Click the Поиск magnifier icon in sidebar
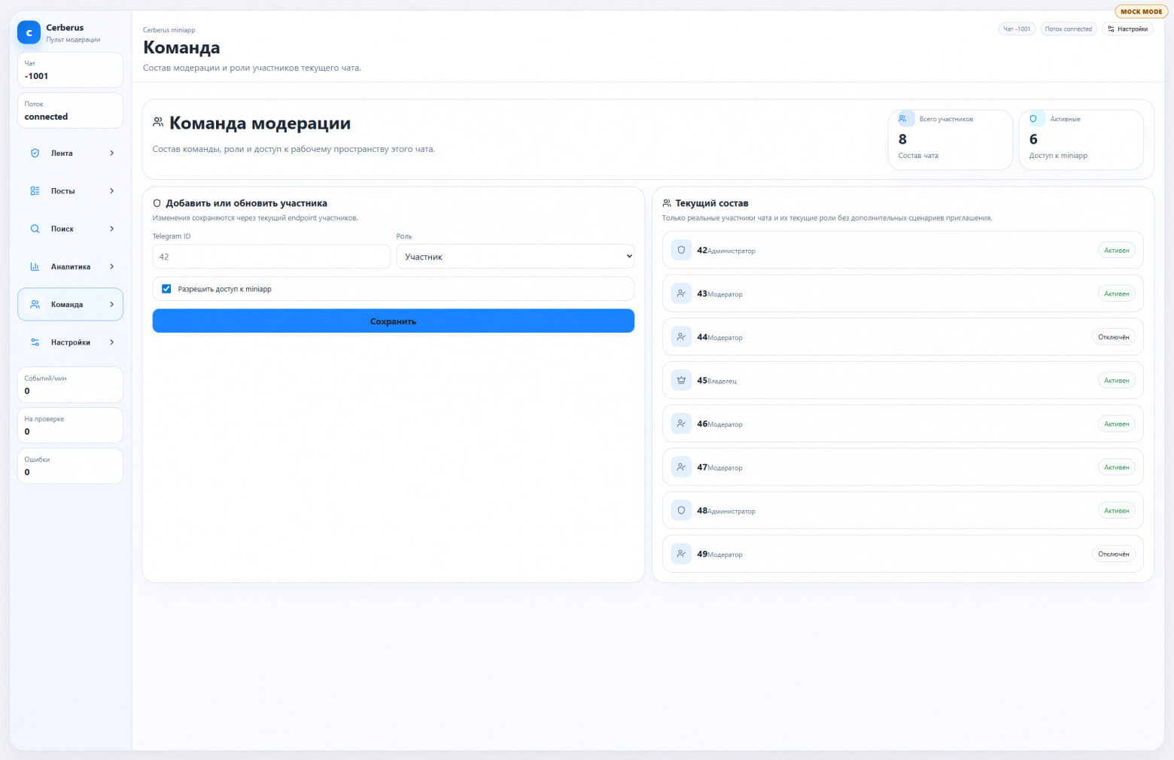 (35, 229)
